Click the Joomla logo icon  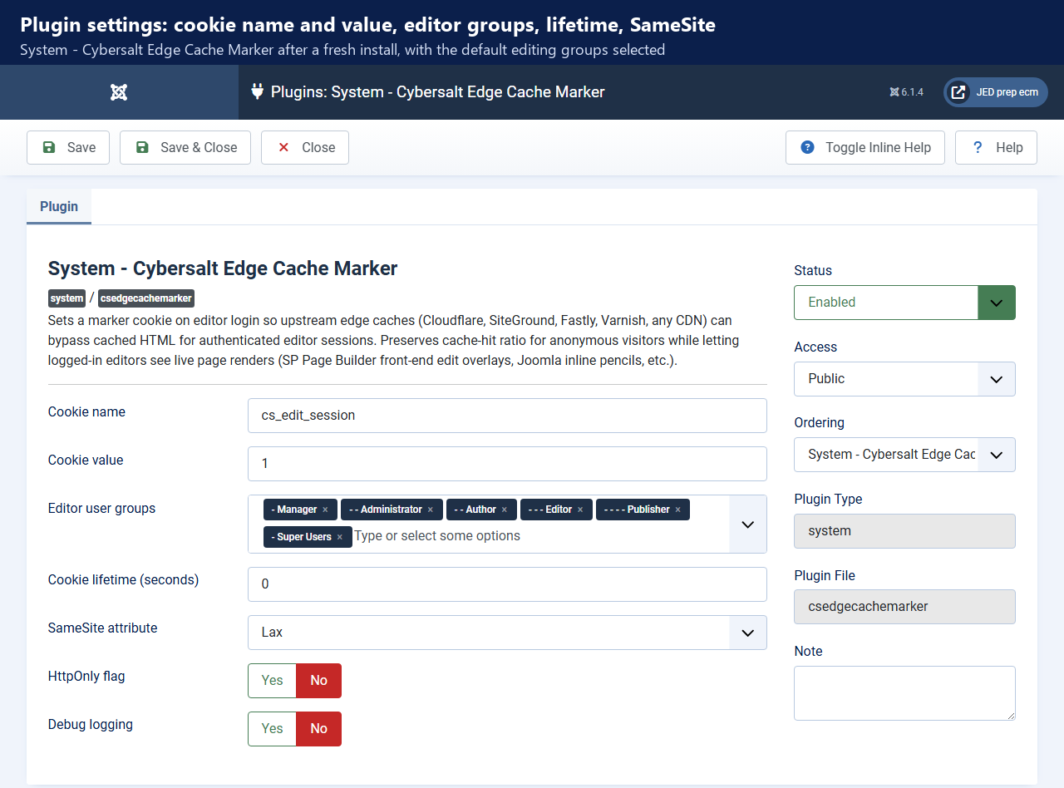[119, 92]
